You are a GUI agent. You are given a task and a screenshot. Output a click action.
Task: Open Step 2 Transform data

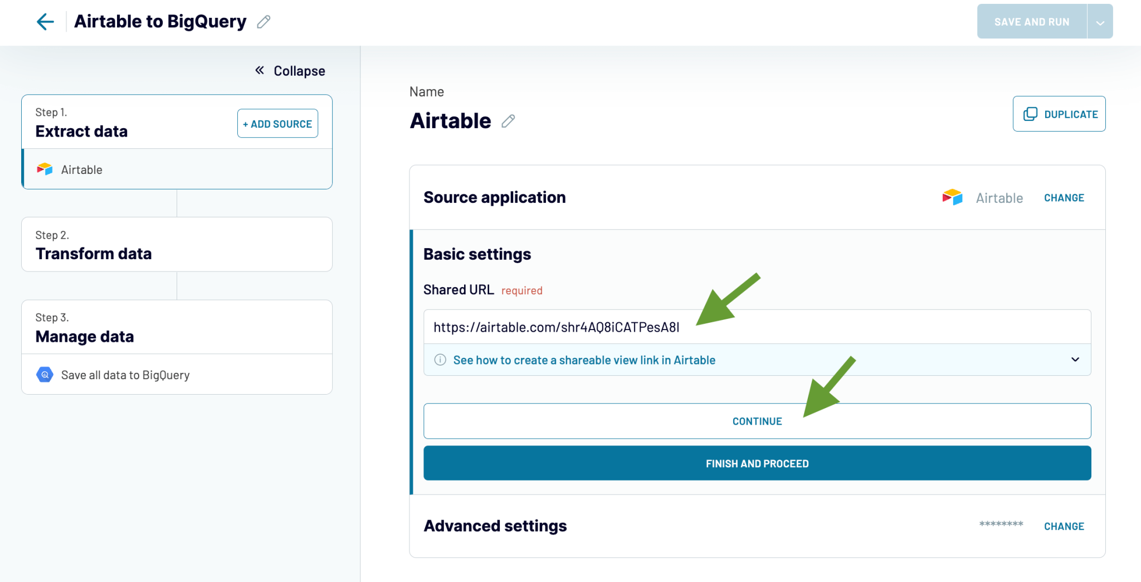point(177,245)
